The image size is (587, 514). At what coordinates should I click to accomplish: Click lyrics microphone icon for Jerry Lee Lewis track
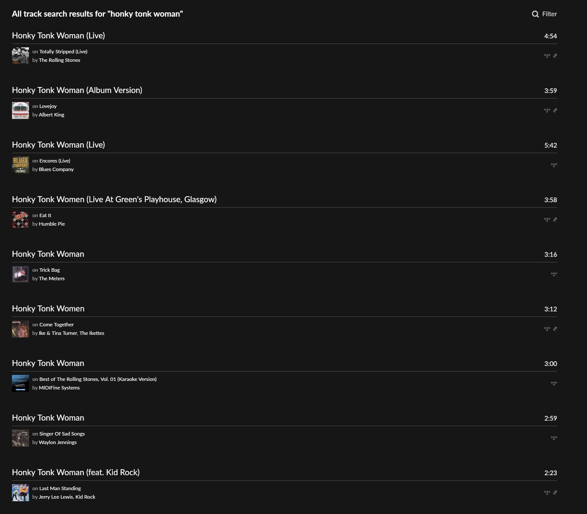click(x=555, y=493)
